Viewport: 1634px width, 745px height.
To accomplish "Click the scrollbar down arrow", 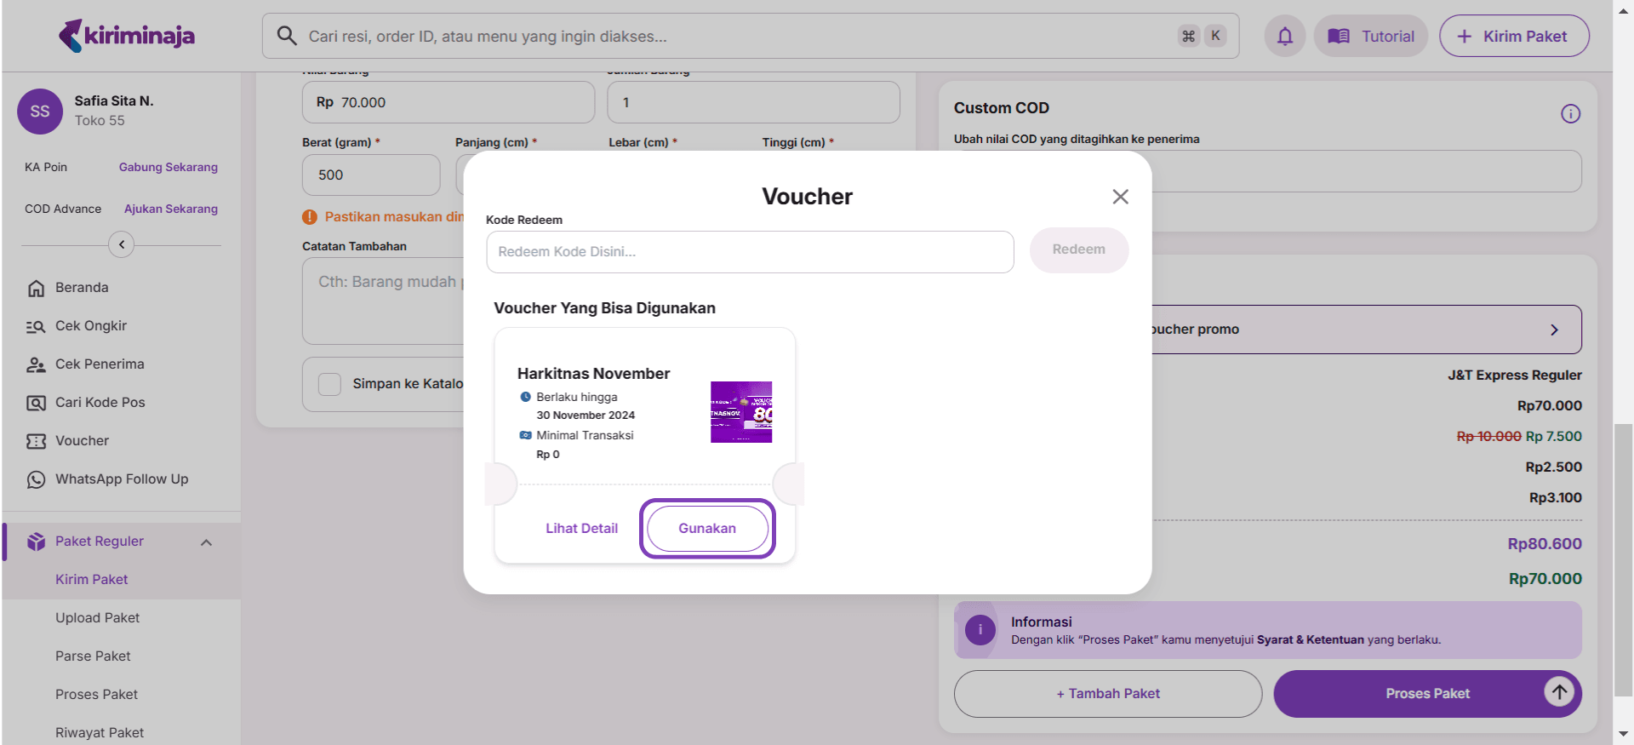I will [1623, 733].
